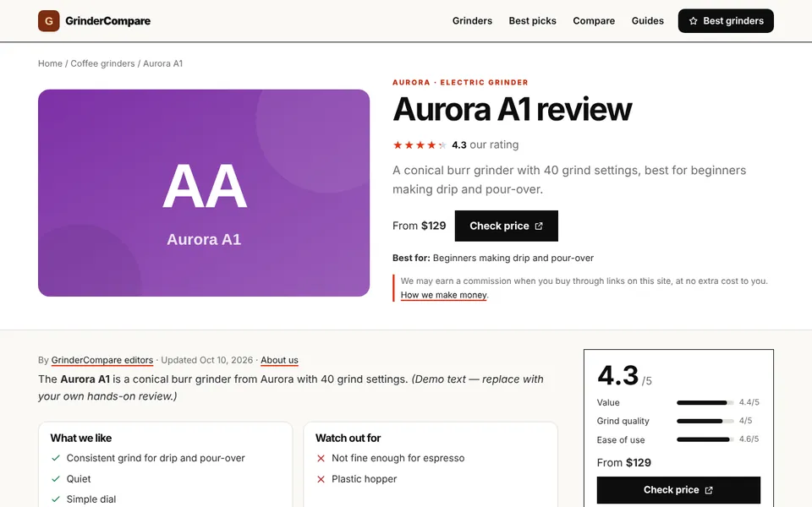The width and height of the screenshot is (812, 507).
Task: Click external link icon in hero Check price
Action: pos(539,226)
